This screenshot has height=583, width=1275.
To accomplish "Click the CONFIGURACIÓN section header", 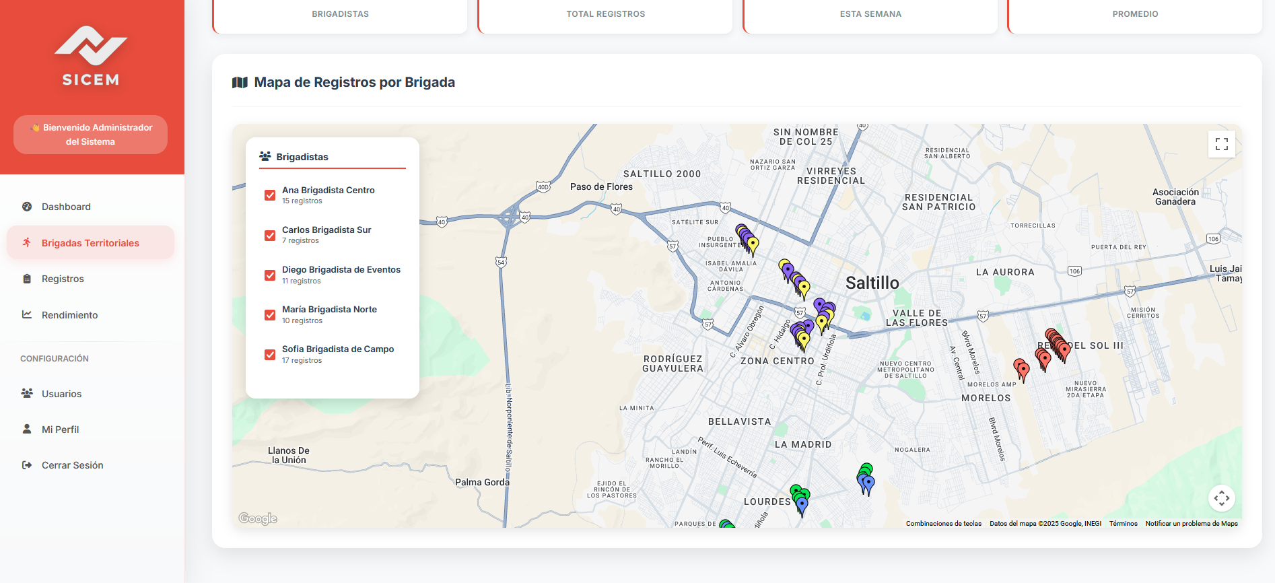I will [x=55, y=359].
